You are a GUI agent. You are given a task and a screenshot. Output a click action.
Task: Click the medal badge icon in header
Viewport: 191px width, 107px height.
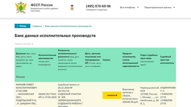72,7
